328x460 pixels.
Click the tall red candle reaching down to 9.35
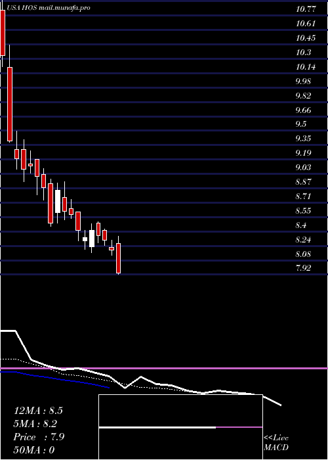click(10, 104)
